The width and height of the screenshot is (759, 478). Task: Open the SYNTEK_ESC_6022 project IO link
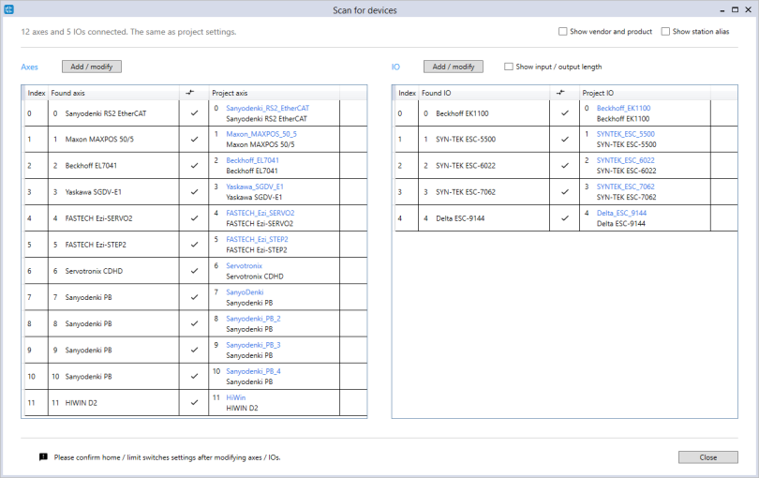click(x=625, y=160)
